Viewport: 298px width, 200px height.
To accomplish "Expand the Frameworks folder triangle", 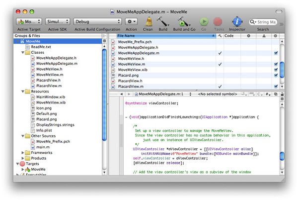I will 23,153.
